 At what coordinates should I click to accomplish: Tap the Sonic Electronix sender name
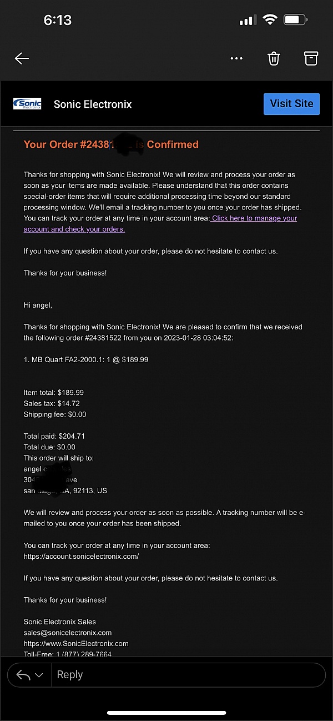pyautogui.click(x=93, y=104)
